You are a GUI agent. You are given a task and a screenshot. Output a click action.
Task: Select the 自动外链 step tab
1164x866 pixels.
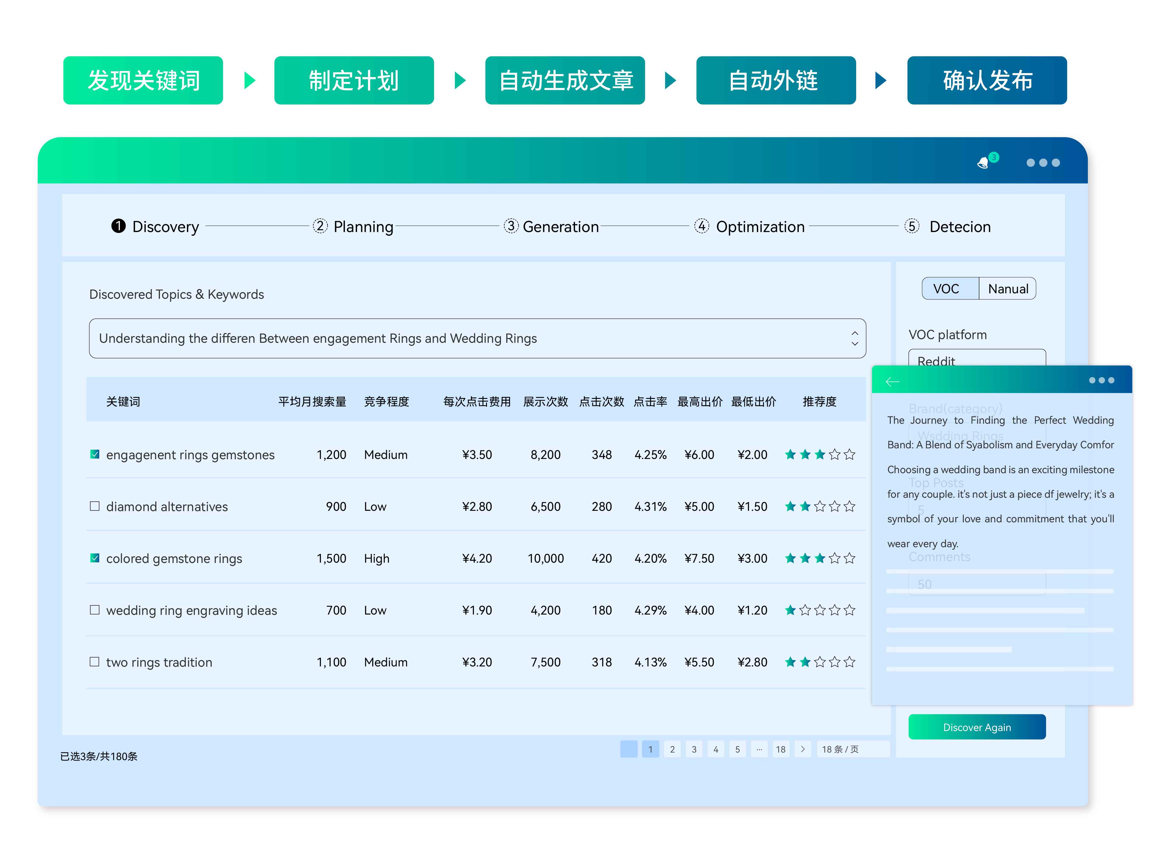click(776, 80)
